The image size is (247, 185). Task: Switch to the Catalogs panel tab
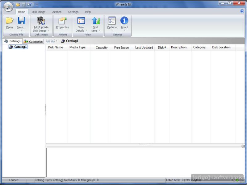click(12, 41)
